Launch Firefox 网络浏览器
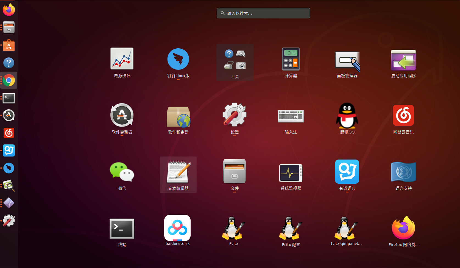The image size is (460, 268). pos(403,228)
